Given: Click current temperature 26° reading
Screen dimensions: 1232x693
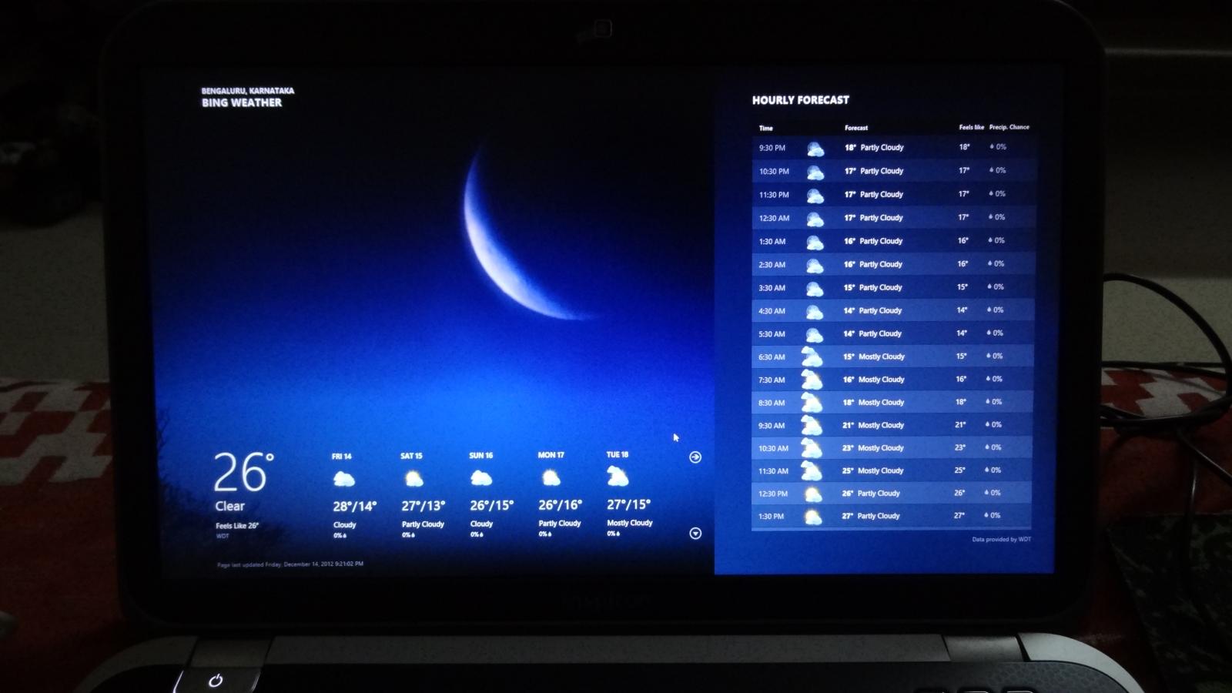Looking at the screenshot, I should pyautogui.click(x=243, y=473).
